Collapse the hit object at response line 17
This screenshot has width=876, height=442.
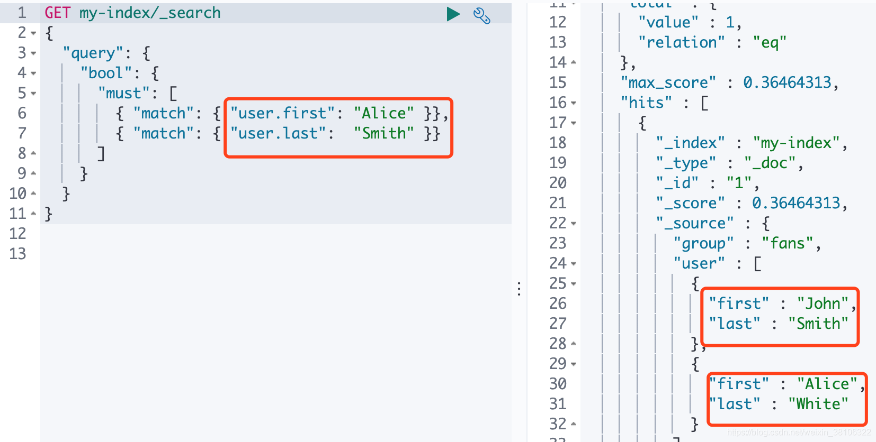(x=574, y=123)
